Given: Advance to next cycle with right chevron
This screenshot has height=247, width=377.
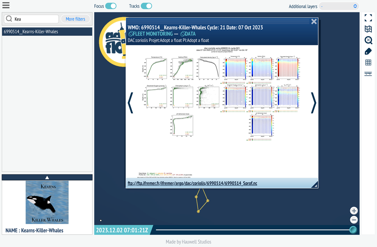Looking at the screenshot, I should (313, 103).
